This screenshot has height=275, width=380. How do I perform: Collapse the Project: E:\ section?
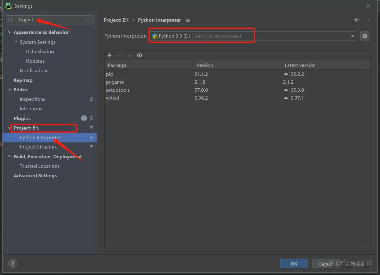point(10,128)
